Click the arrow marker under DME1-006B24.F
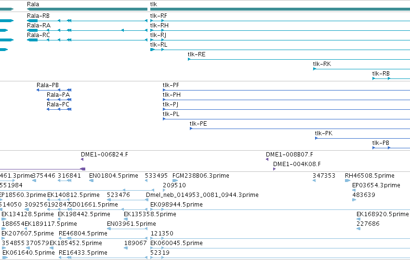This screenshot has width=410, height=260. (82, 159)
